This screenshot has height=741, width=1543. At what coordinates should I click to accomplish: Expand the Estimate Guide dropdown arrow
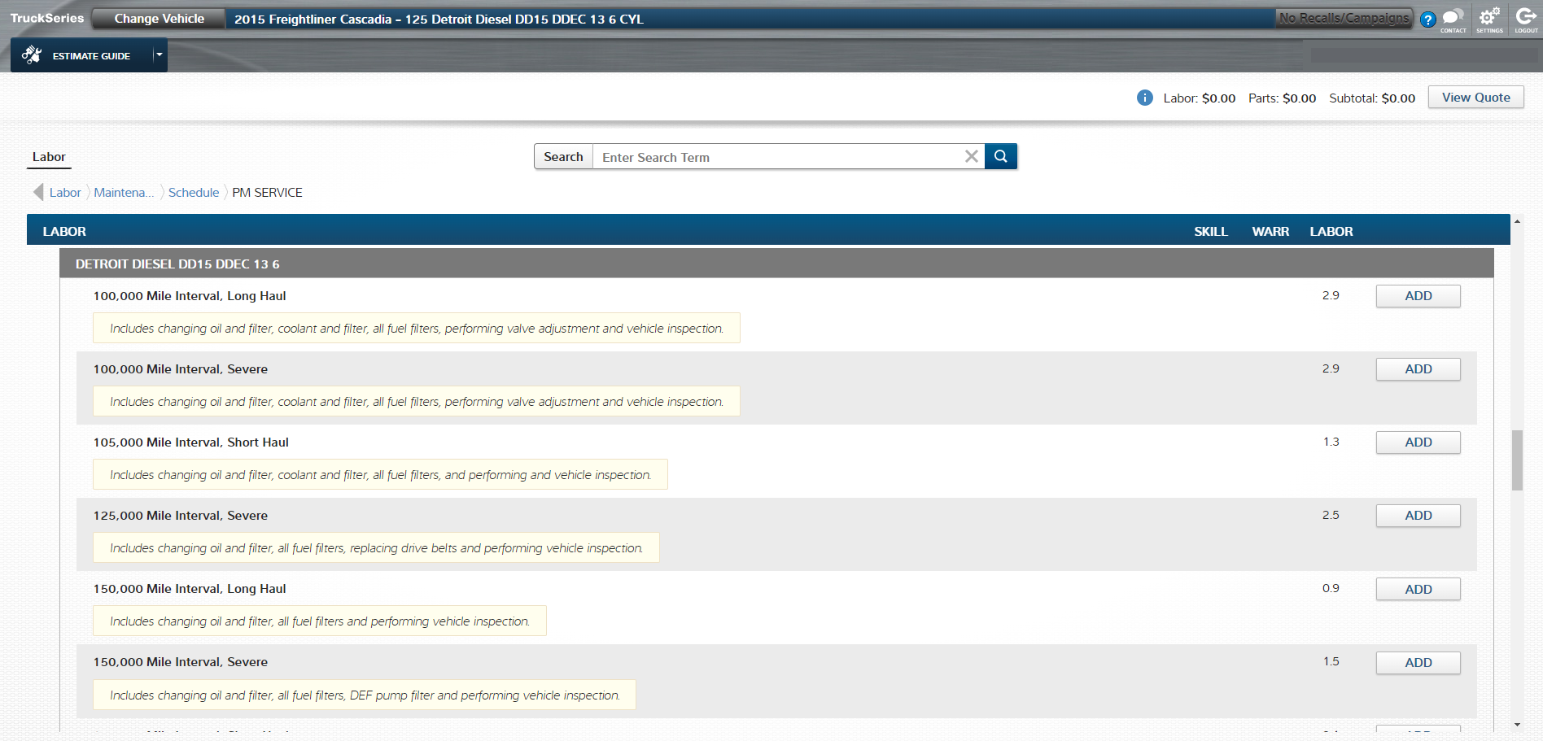coord(160,55)
